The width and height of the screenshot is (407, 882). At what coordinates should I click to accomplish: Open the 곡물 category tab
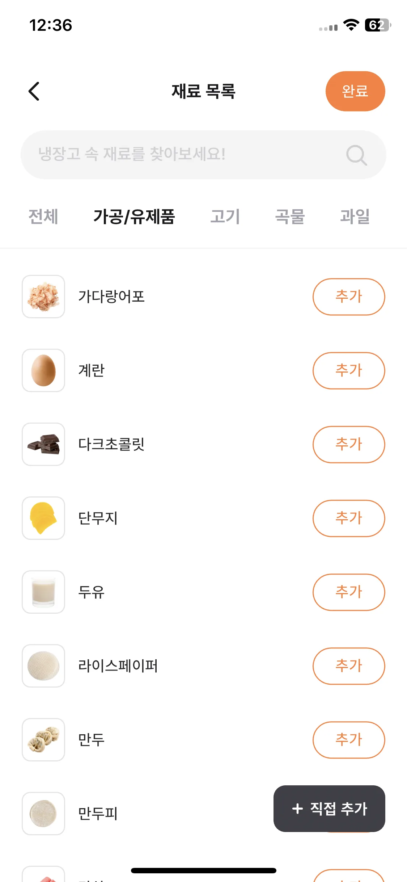(x=290, y=217)
